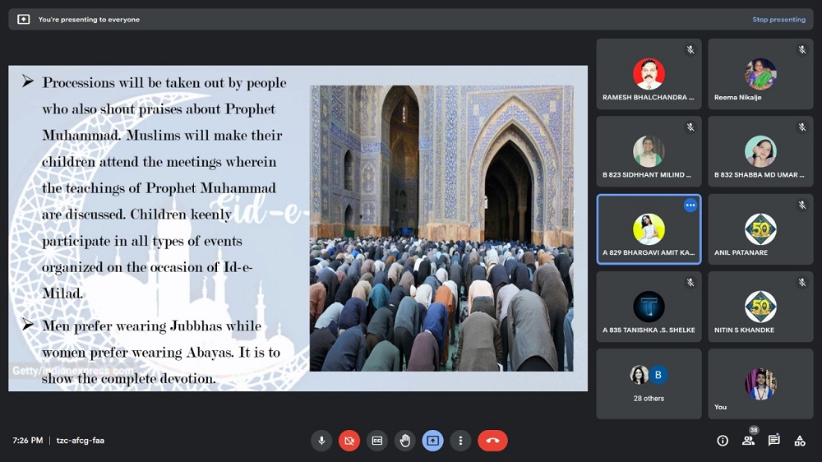The width and height of the screenshot is (822, 462).
Task: Open meeting details info icon
Action: [x=723, y=441]
